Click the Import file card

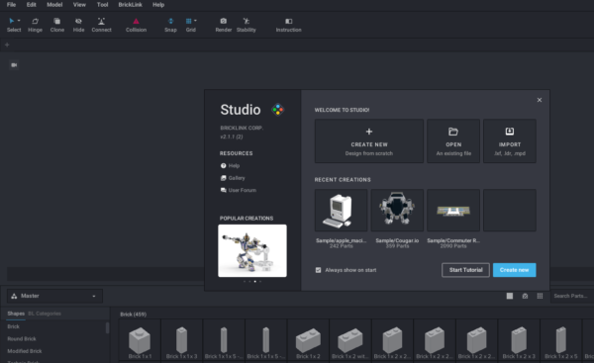(x=510, y=141)
